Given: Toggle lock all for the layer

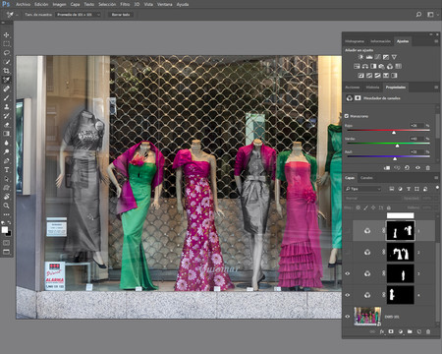Looking at the screenshot, I should (x=389, y=207).
